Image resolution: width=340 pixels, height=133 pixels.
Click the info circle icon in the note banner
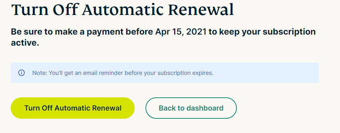[21, 73]
